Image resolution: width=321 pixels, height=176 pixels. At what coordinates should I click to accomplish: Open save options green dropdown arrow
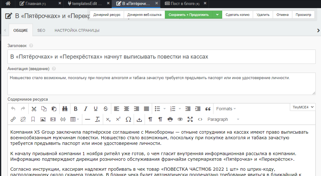coord(217,15)
